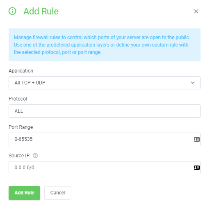The image size is (203, 208).
Task: Open the All TCP + UDP application selector
Action: 105,83
